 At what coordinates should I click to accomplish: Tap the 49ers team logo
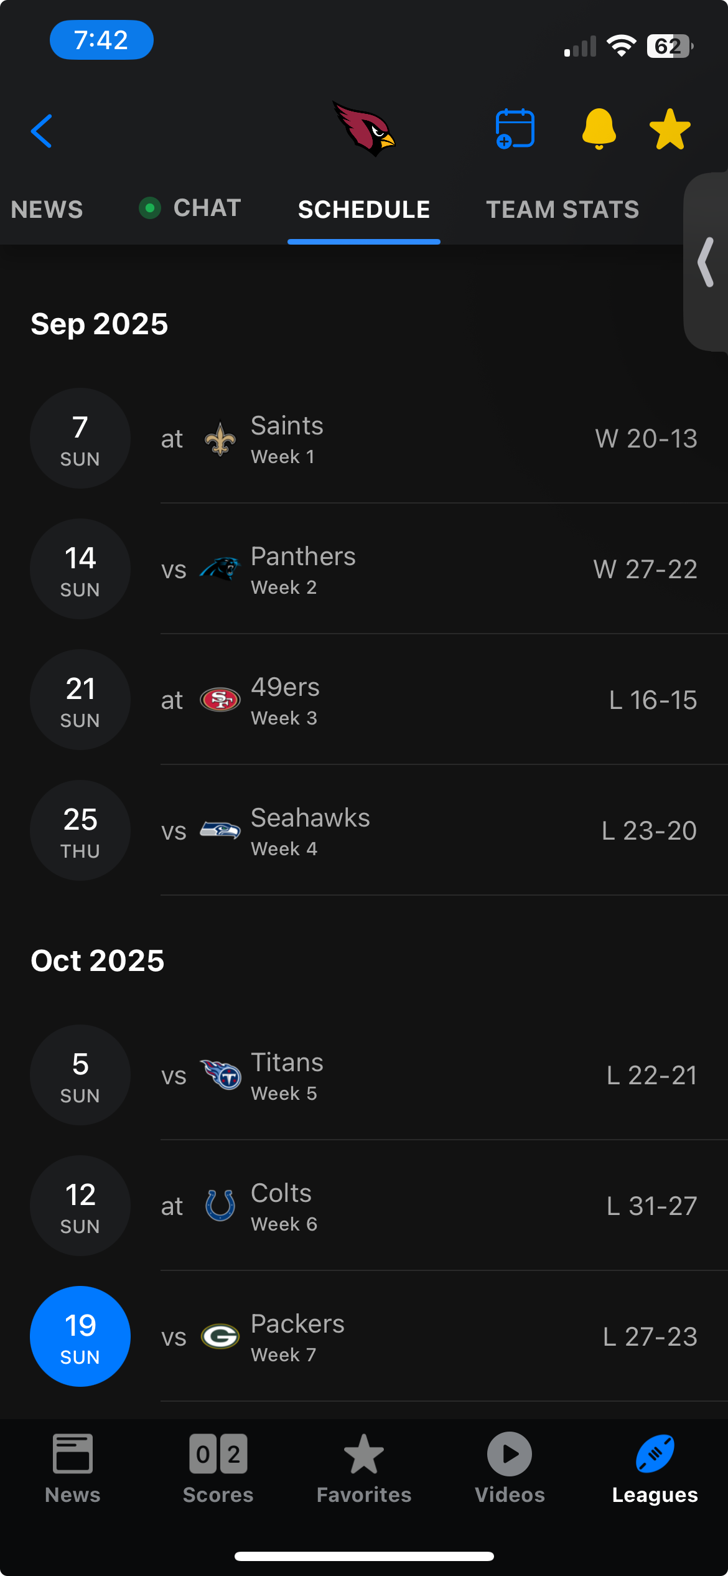[220, 700]
